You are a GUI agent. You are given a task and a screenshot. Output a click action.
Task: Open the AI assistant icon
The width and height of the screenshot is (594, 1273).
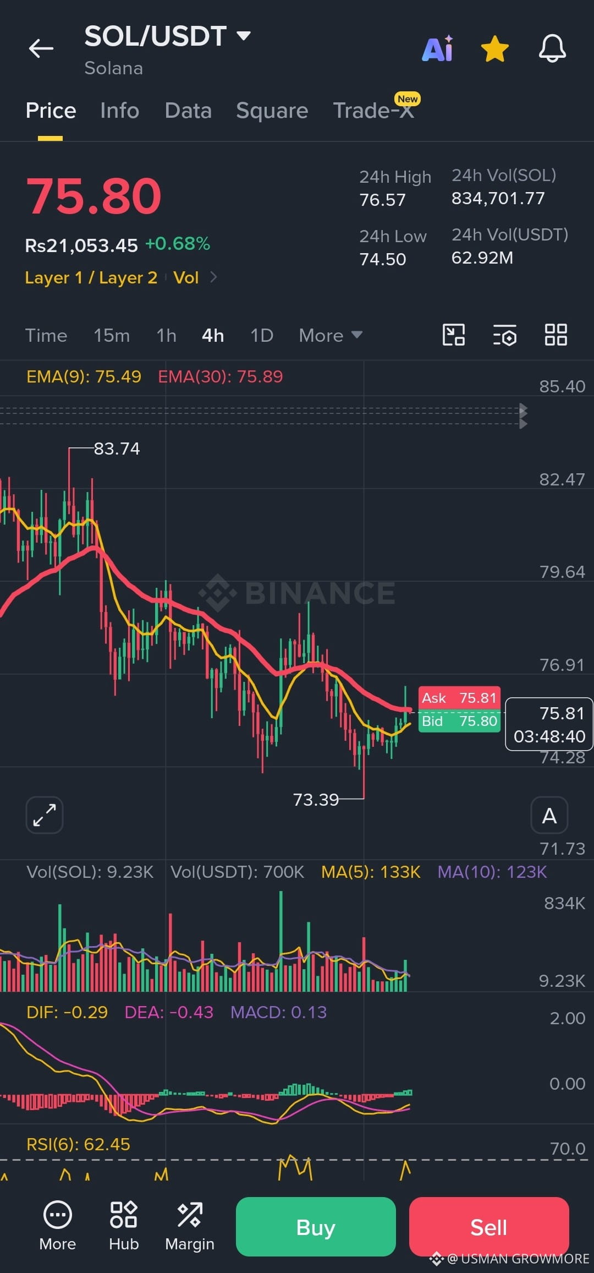pyautogui.click(x=438, y=48)
